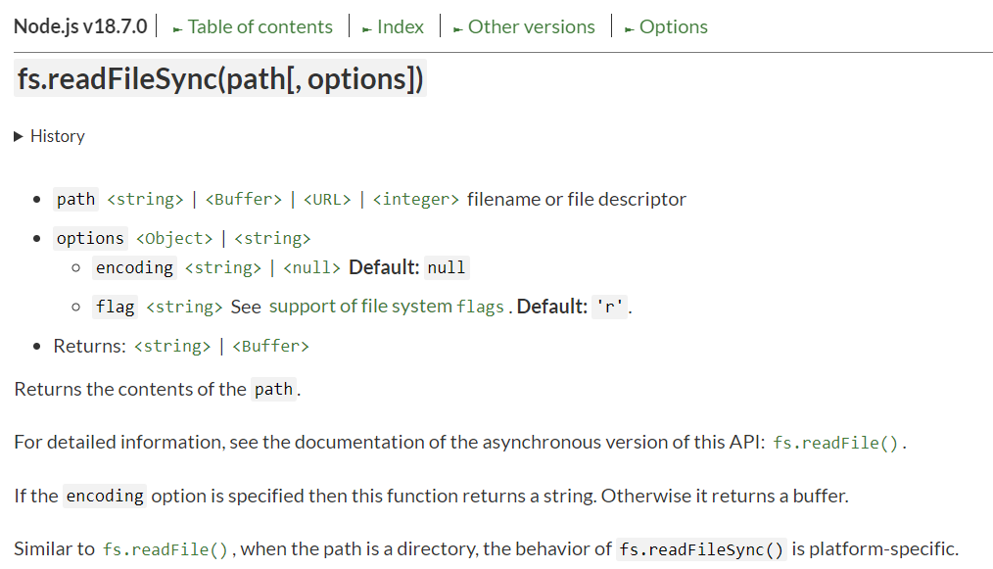Viewport: 993px width, 569px height.
Task: Open <Buffer> type link in Returns line
Action: coord(270,347)
